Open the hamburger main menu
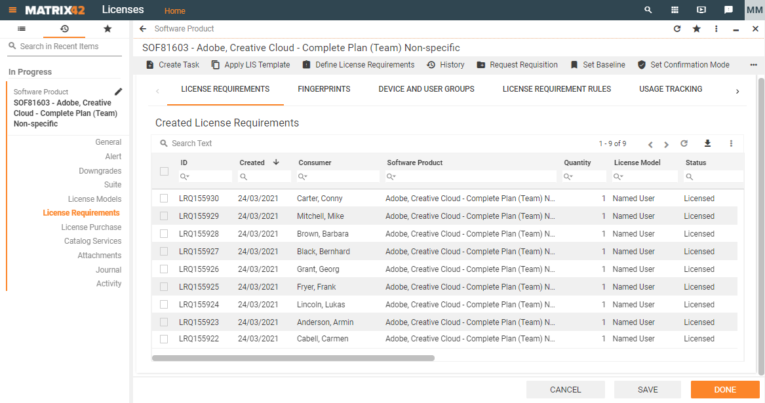This screenshot has height=403, width=765. tap(12, 10)
